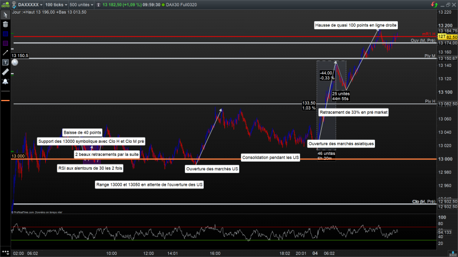The height and width of the screenshot is (257, 458).
Task: Click the '16:00' time axis label
Action: pyautogui.click(x=215, y=254)
